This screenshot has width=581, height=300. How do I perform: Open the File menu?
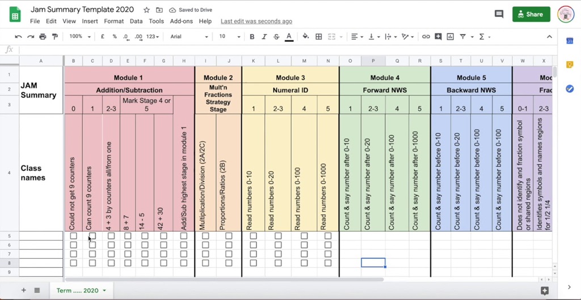coord(35,21)
